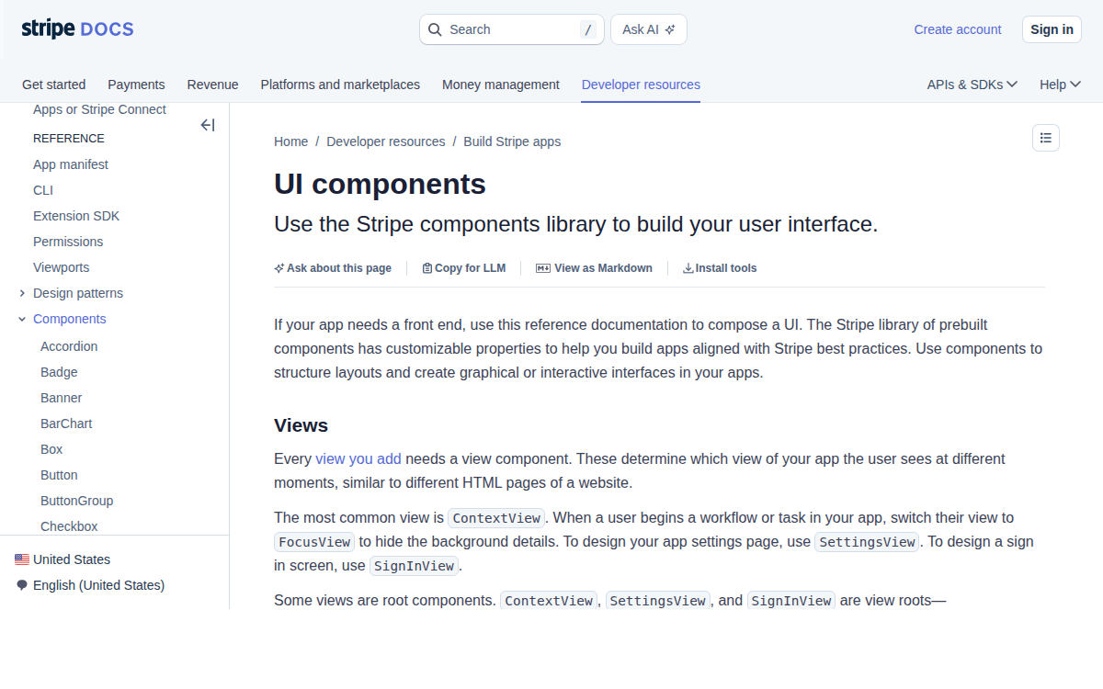
Task: Open the Get started tab
Action: click(x=54, y=85)
